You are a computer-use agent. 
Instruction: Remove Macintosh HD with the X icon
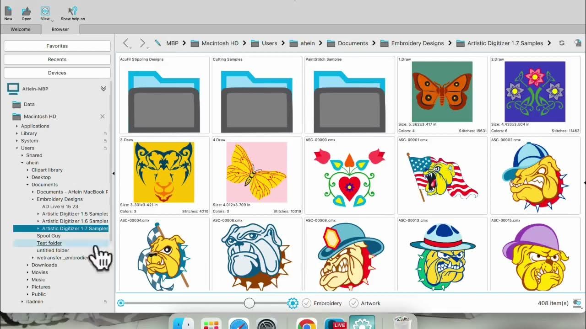pyautogui.click(x=103, y=117)
